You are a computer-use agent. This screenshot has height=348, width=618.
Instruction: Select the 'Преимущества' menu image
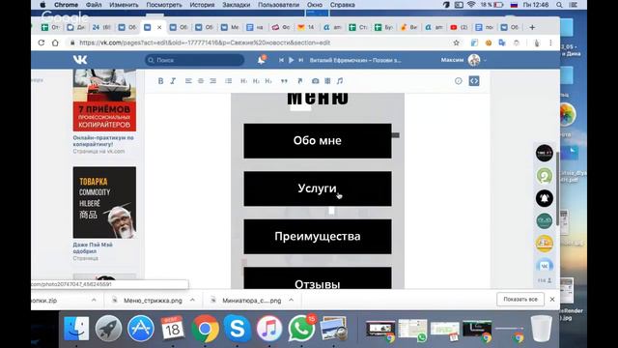click(x=318, y=237)
